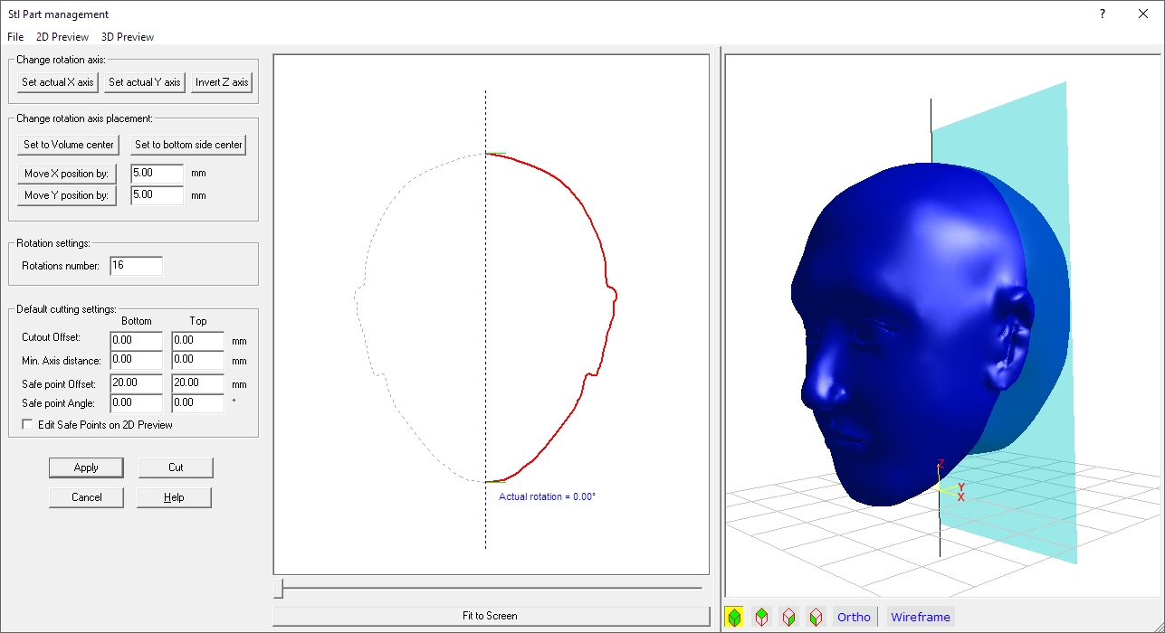Click the Cut button
Viewport: 1165px width, 633px height.
175,468
